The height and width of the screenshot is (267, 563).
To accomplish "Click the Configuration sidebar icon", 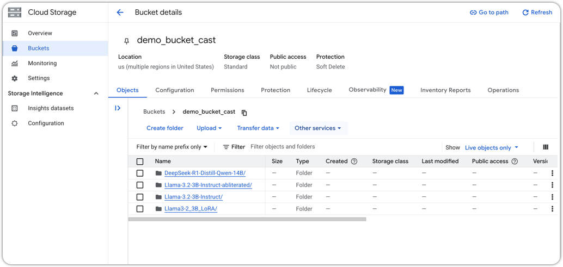I will (15, 123).
